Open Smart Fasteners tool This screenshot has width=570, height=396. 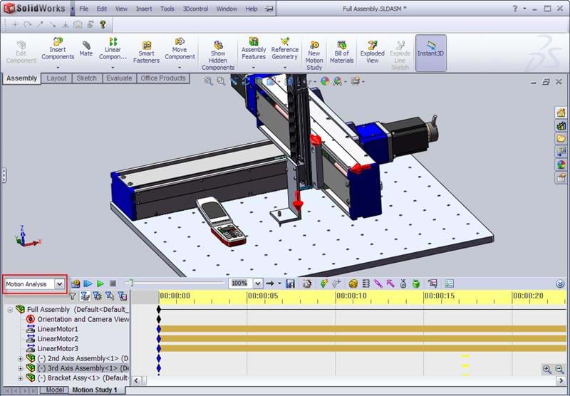coord(146,51)
